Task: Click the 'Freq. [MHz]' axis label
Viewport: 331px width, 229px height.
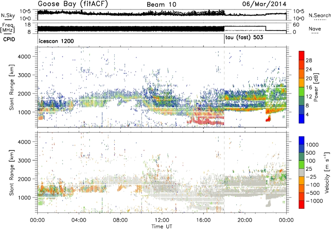Action: pos(7,28)
